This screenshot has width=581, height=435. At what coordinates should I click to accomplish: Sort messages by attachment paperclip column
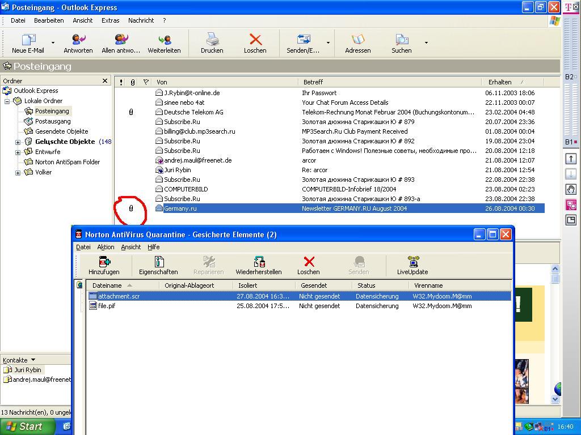tap(133, 82)
